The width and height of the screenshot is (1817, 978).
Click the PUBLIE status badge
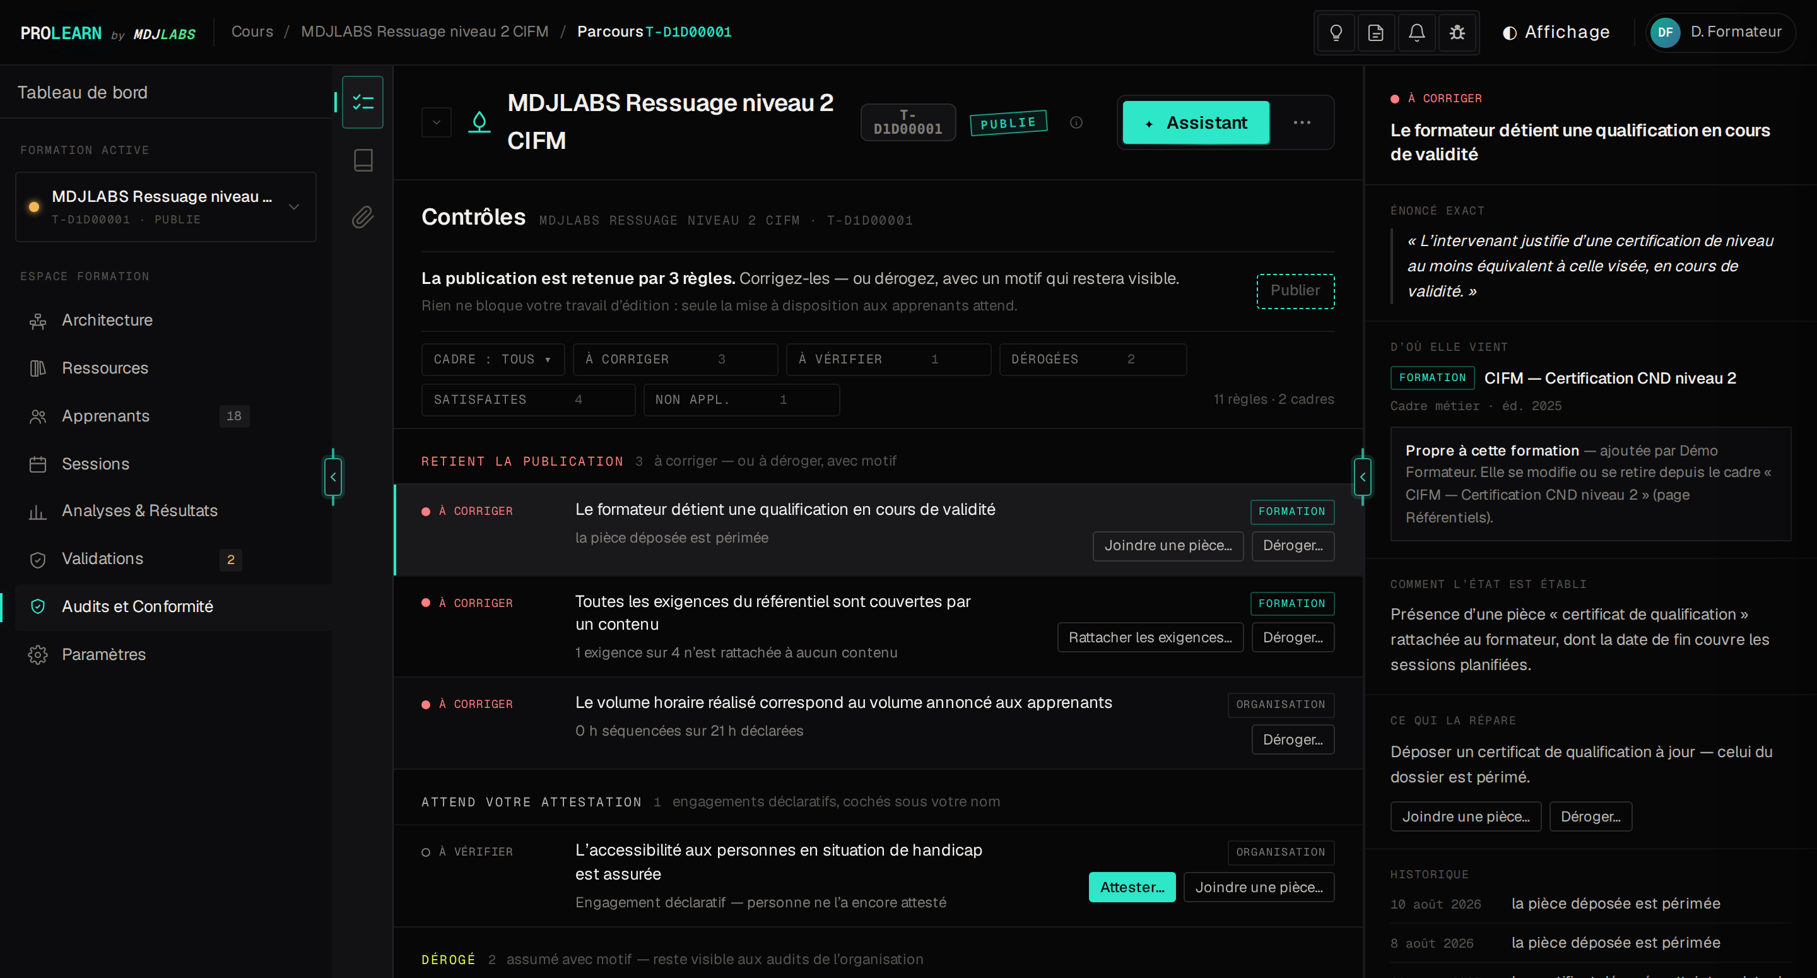(x=1008, y=123)
